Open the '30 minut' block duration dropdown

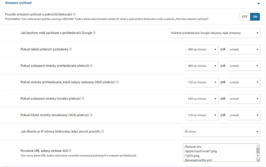click(x=221, y=132)
